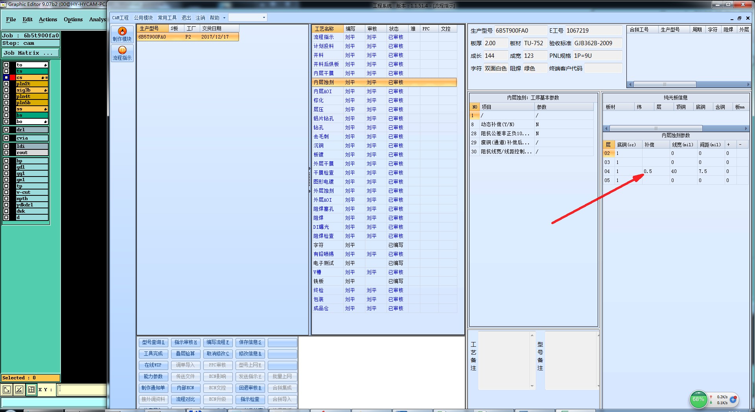
Task: Open the Options menu in Graphic Editor
Action: pos(73,19)
